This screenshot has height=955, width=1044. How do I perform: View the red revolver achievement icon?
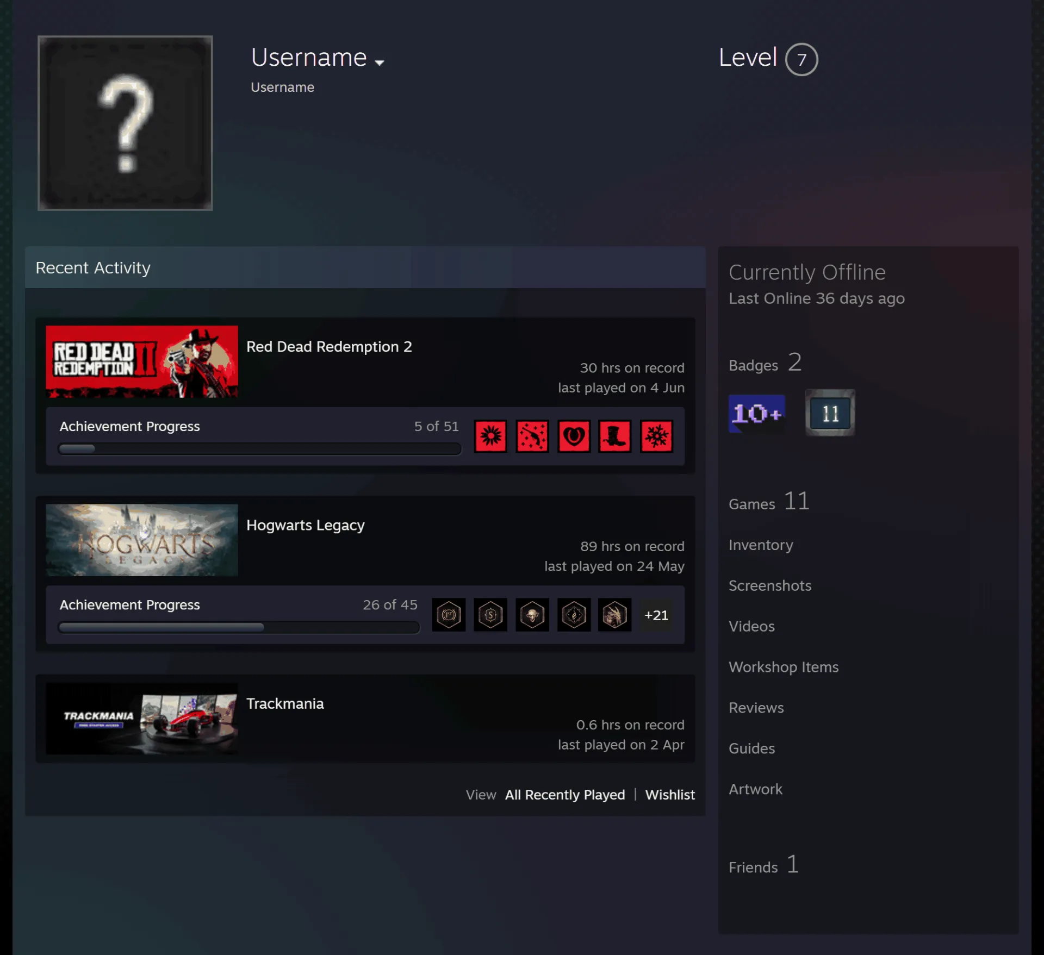click(x=532, y=436)
